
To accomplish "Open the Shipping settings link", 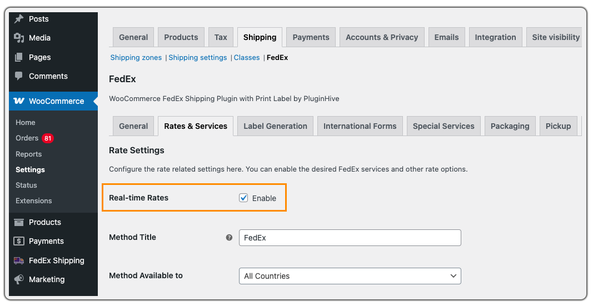I will pos(197,58).
